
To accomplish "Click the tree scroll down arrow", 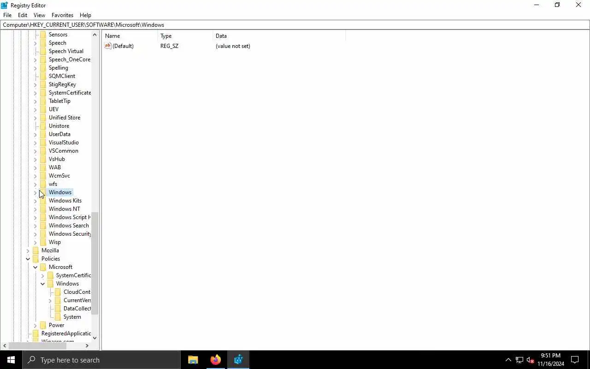I will point(94,338).
